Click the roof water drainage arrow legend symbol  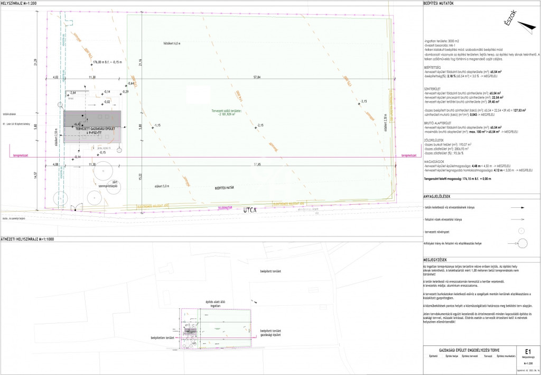[x=517, y=208]
